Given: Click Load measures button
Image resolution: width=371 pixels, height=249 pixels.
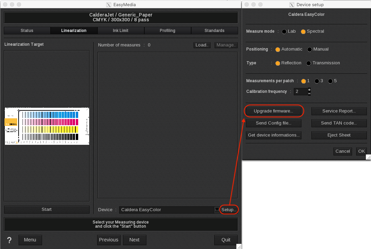Looking at the screenshot, I should [x=202, y=45].
